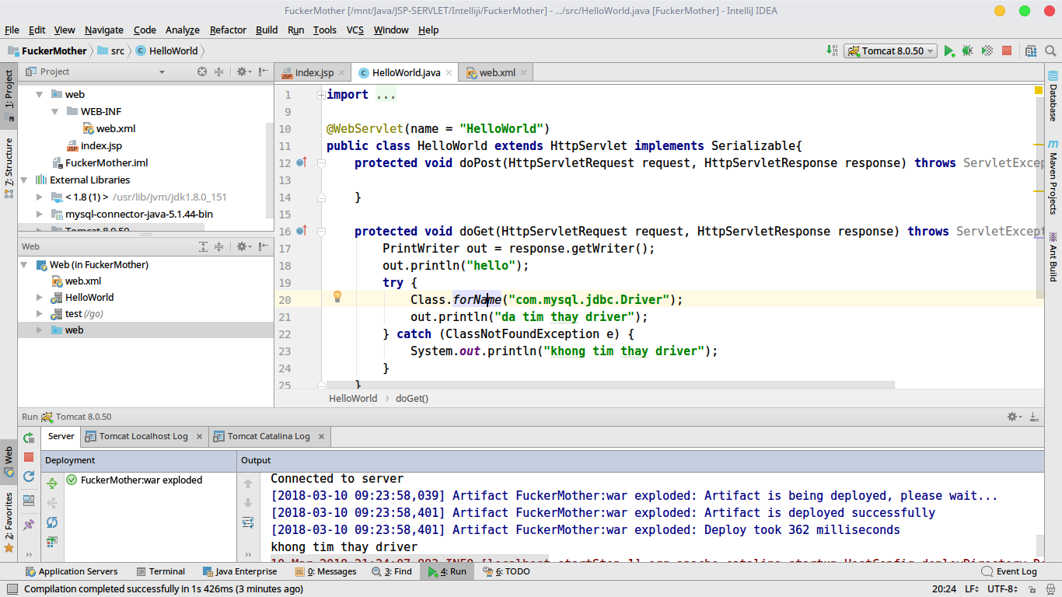Open the Tomcat 8.0.50 run configuration dropdown
Screen dimensions: 1062x597
click(890, 51)
